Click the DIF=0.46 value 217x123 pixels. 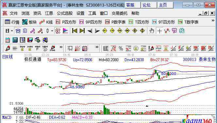(33, 117)
